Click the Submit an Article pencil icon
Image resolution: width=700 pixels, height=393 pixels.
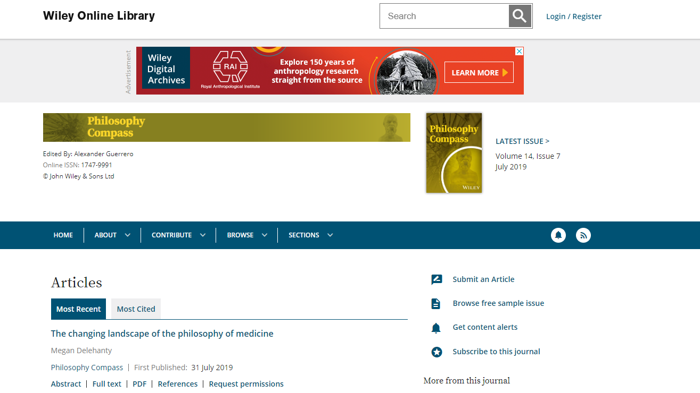click(x=437, y=279)
